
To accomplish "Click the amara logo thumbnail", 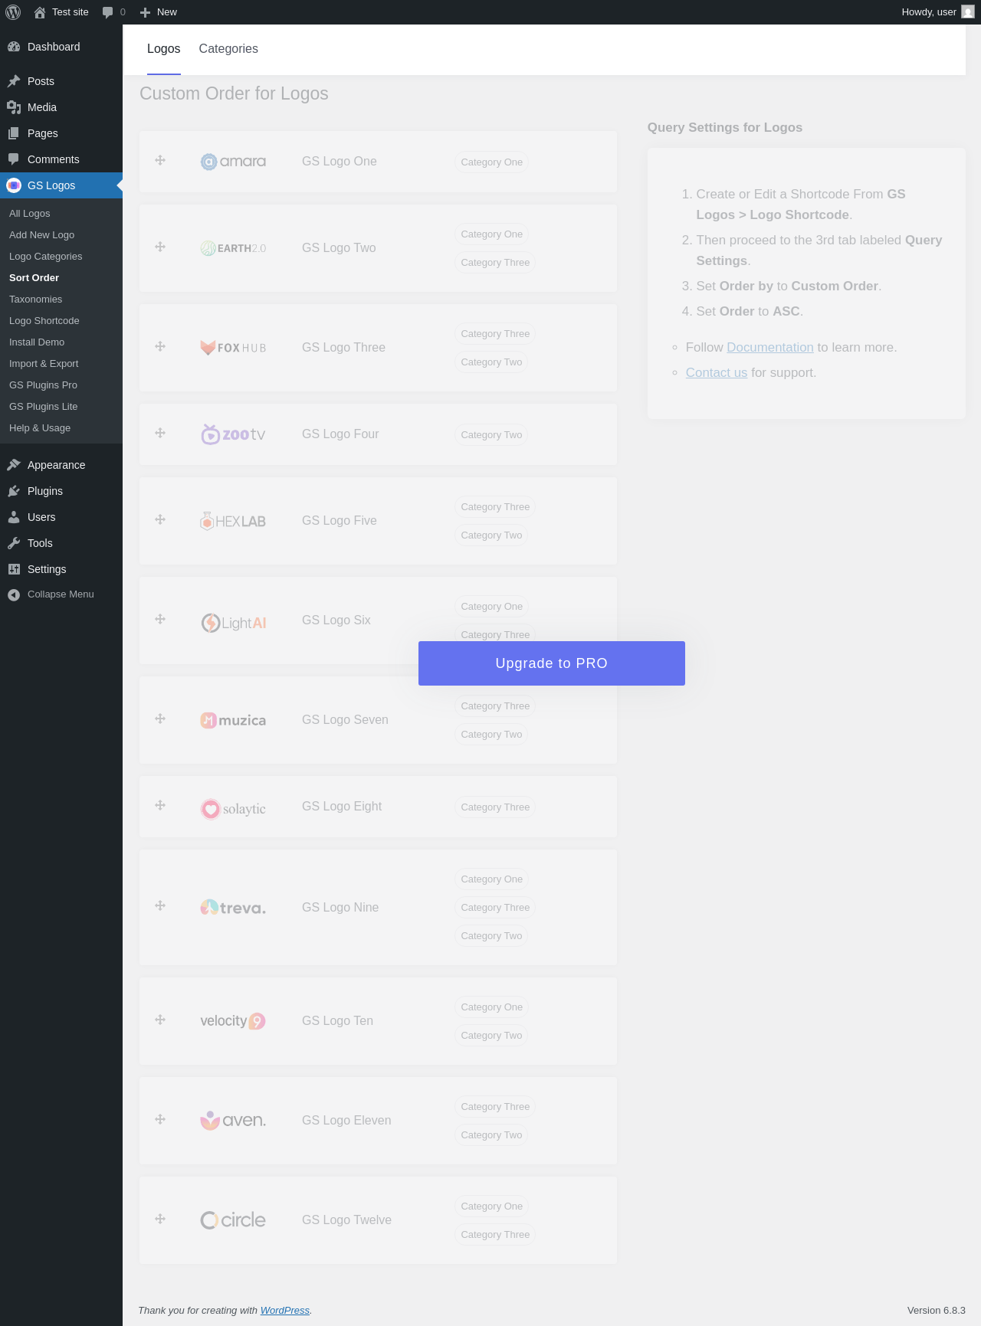I will [233, 162].
